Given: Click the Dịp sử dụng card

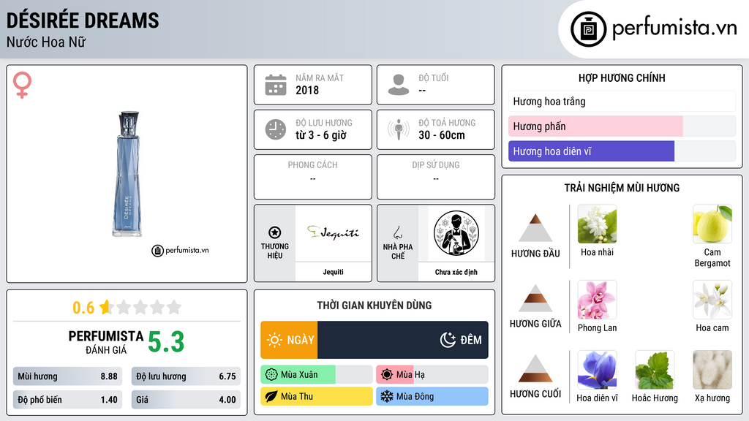Looking at the screenshot, I should point(436,177).
